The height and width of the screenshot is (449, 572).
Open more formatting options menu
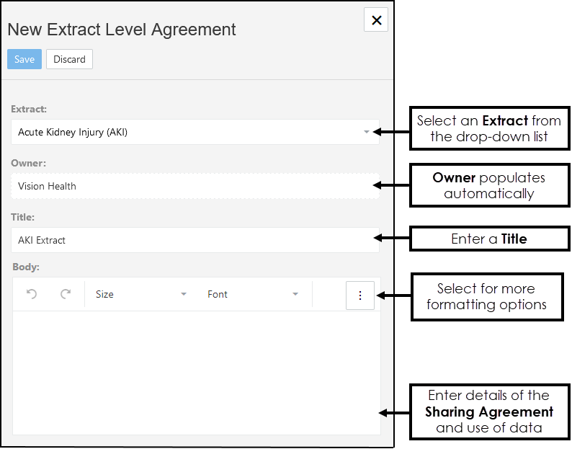click(x=360, y=295)
